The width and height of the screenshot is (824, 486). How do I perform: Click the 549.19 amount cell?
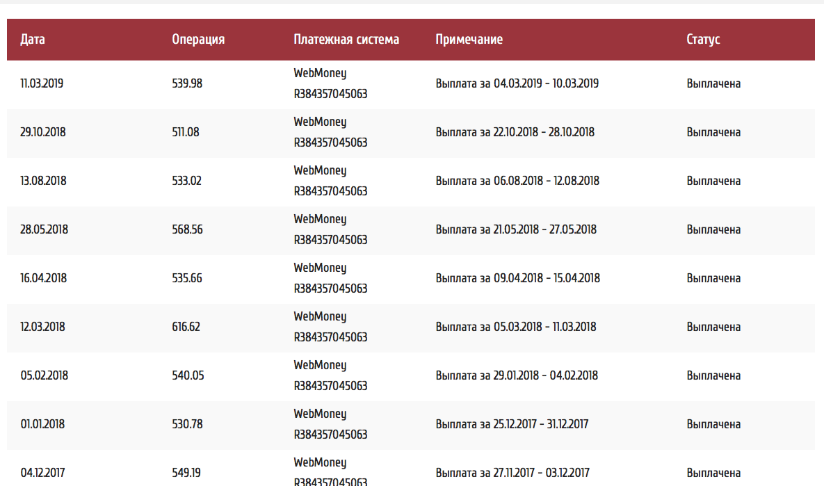coord(186,473)
